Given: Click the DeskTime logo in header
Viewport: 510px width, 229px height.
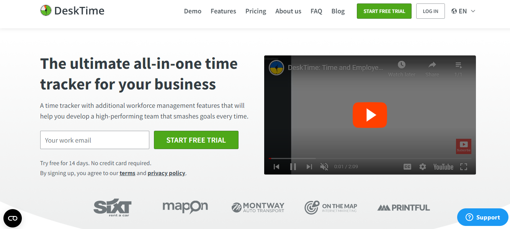Looking at the screenshot, I should coord(72,11).
